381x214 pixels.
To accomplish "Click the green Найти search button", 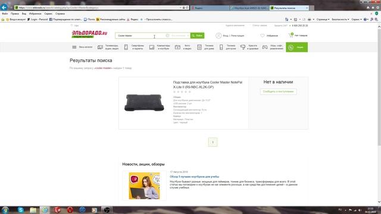I will (x=197, y=36).
